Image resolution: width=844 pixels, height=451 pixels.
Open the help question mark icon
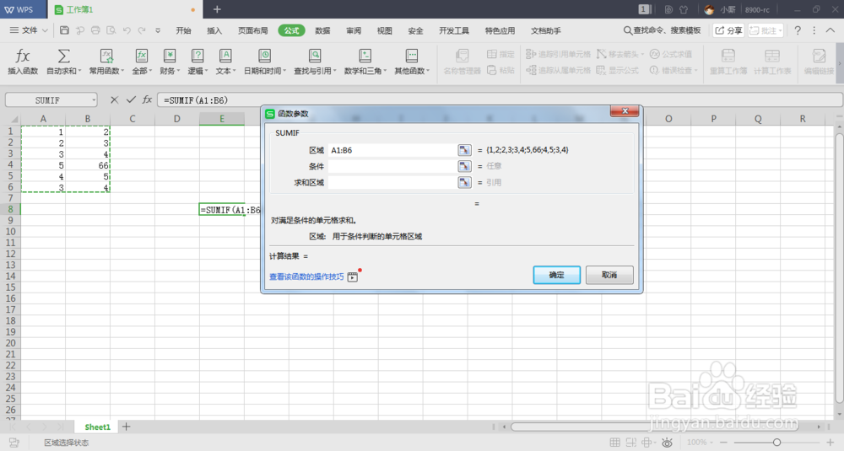tap(798, 30)
